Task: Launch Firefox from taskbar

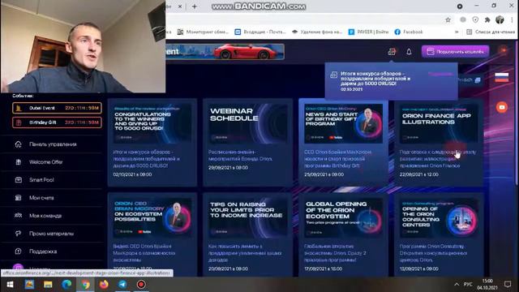Action: [x=104, y=285]
